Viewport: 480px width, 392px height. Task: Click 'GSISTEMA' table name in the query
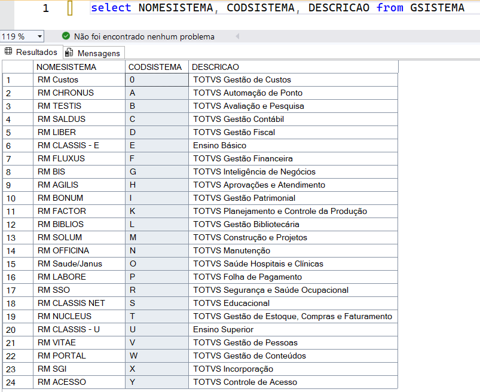[x=437, y=8]
